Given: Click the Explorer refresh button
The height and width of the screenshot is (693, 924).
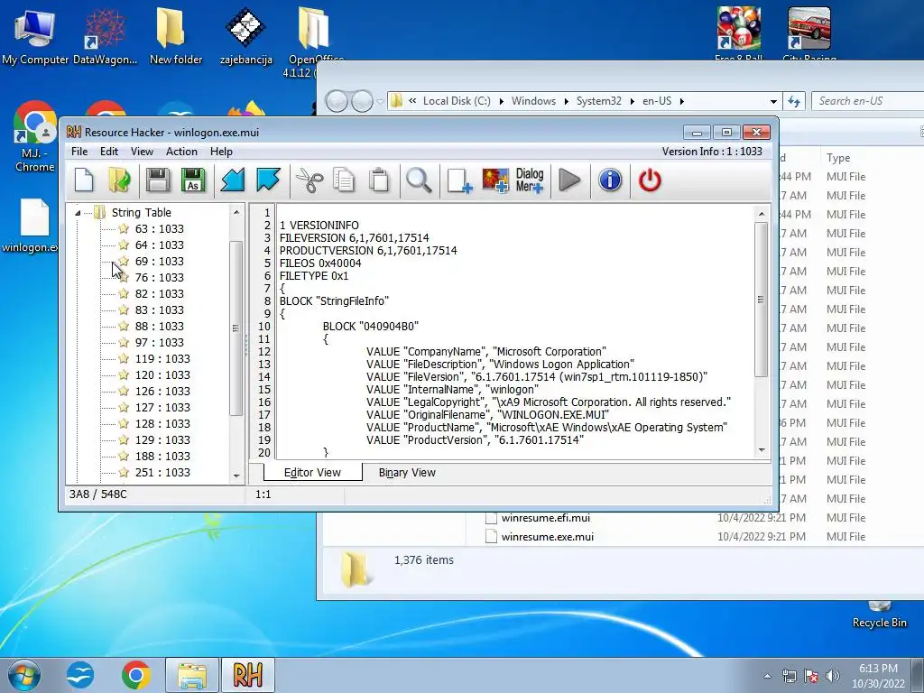Looking at the screenshot, I should 794,101.
